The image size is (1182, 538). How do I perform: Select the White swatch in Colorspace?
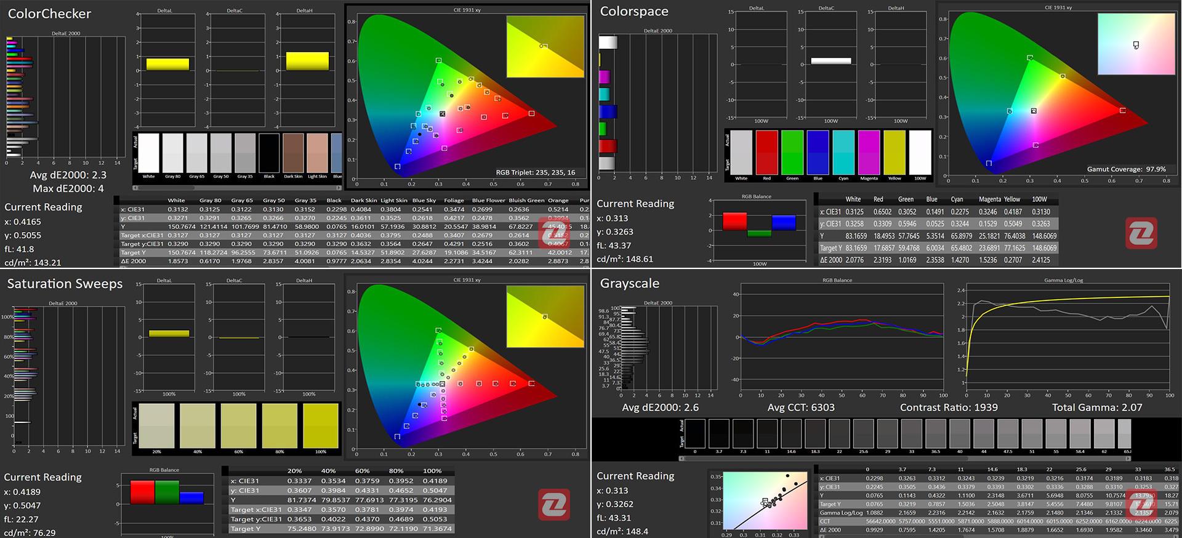click(x=741, y=152)
